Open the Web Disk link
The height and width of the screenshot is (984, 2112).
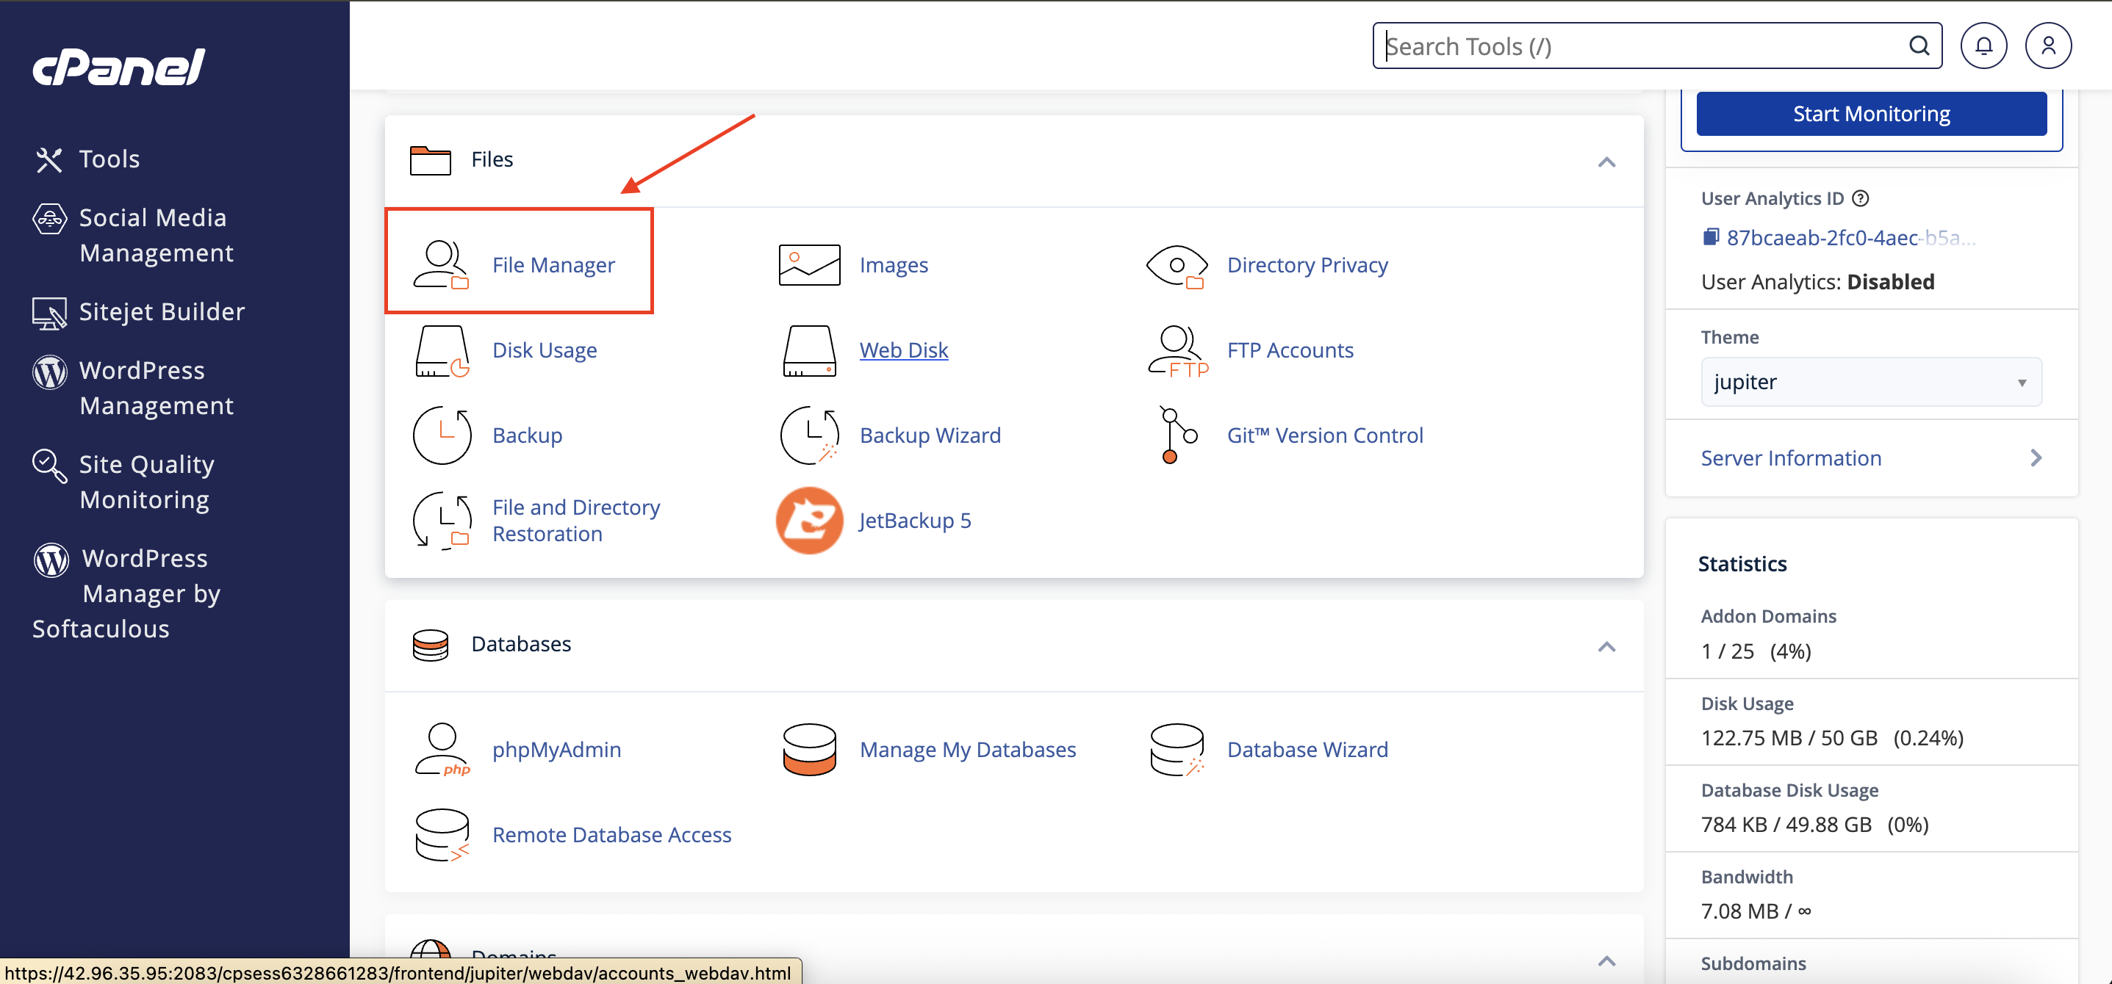tap(903, 350)
